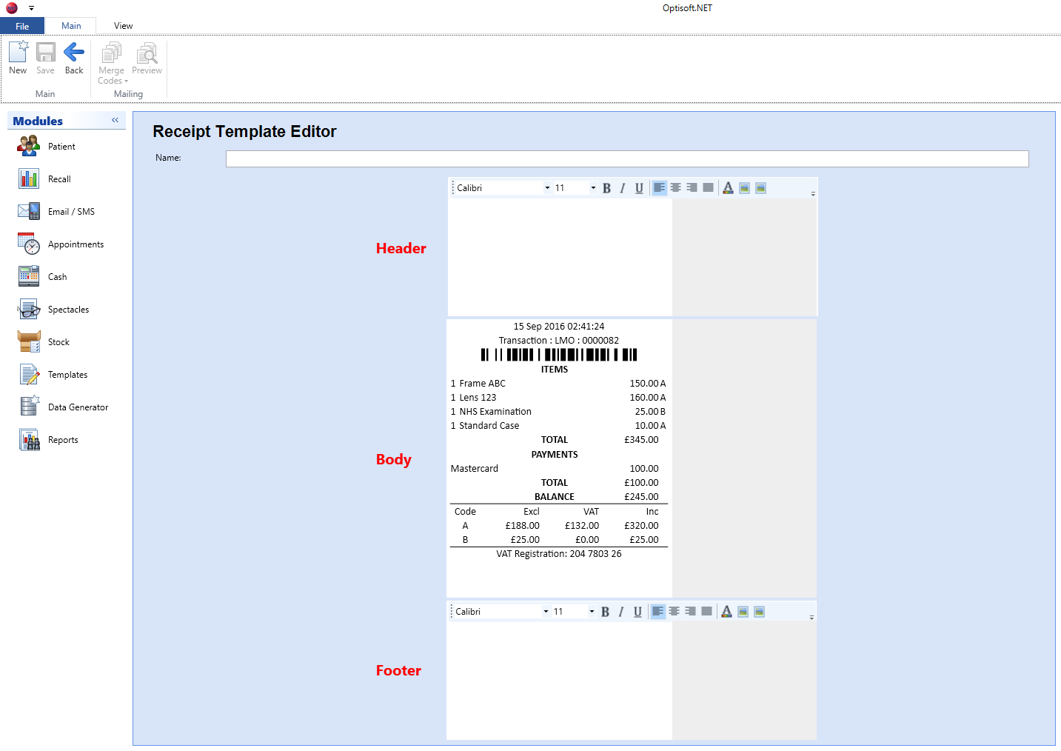
Task: Justify text in the Footer toolbar
Action: coord(706,612)
